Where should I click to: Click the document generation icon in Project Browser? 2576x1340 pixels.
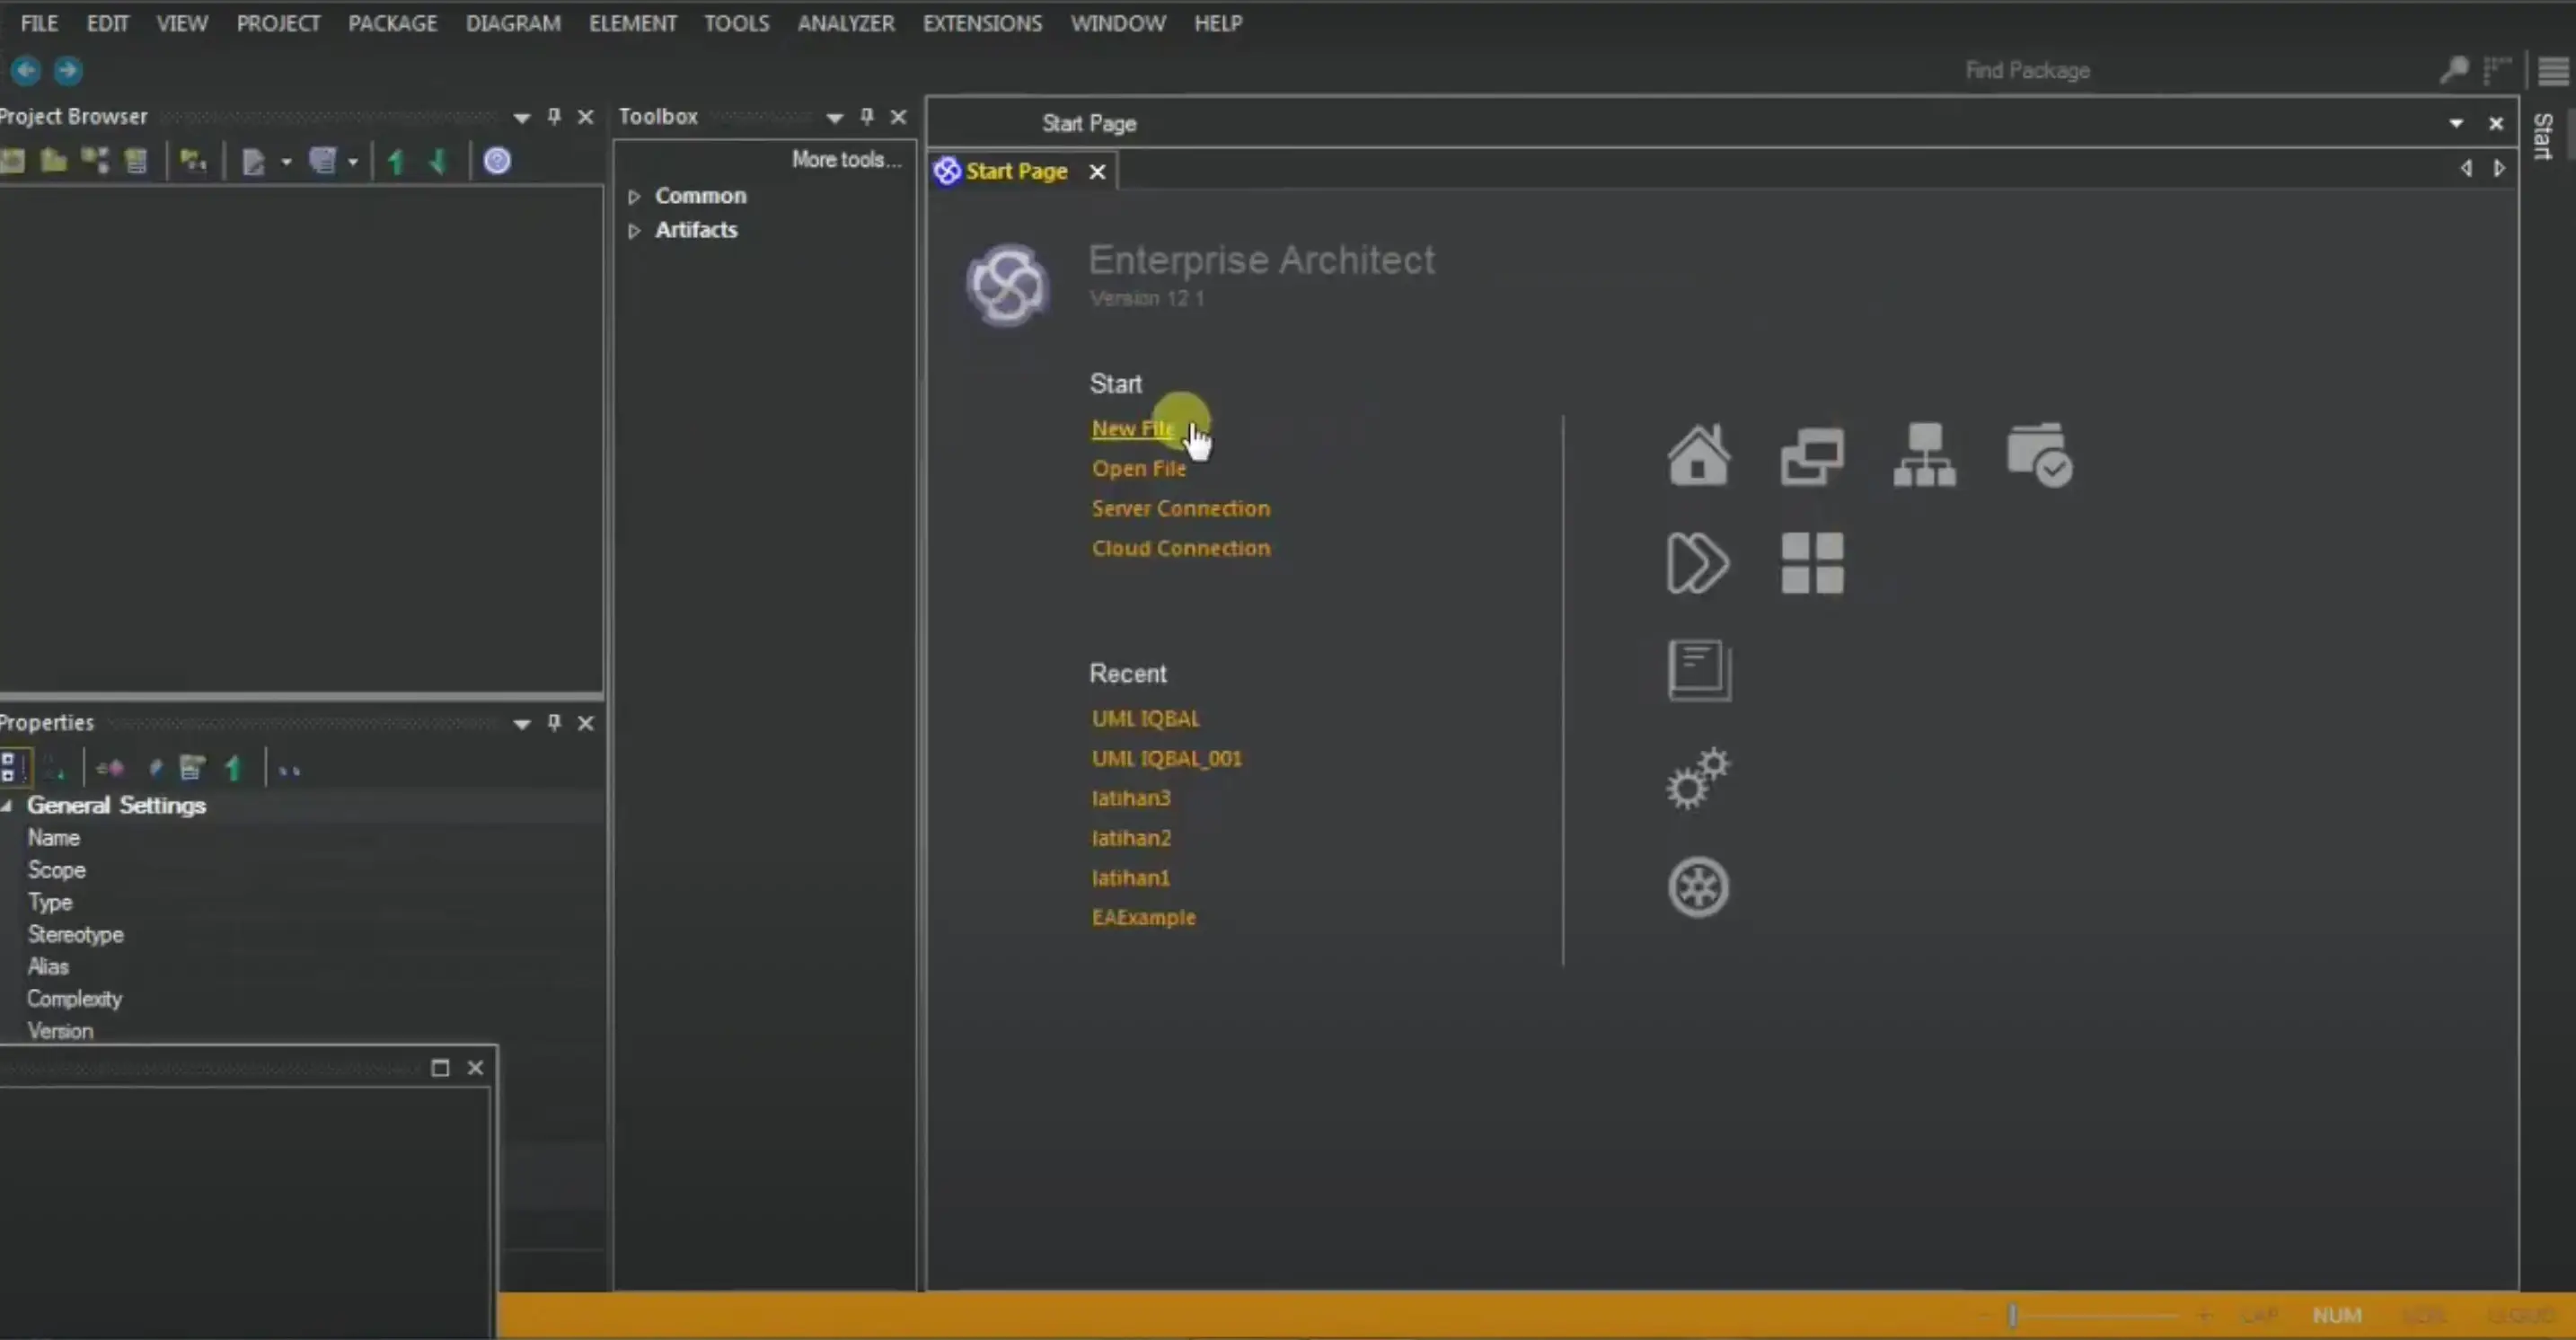pyautogui.click(x=253, y=162)
